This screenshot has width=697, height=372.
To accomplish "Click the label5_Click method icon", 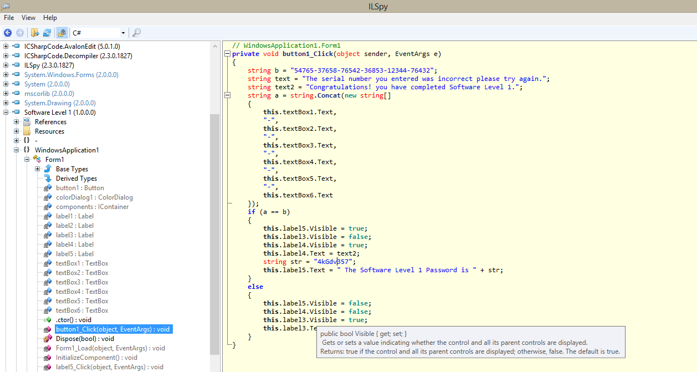I will [48, 367].
